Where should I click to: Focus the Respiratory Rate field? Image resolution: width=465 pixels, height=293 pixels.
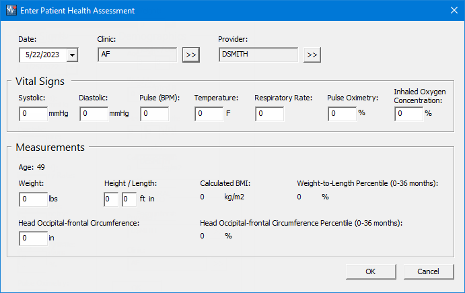point(269,114)
